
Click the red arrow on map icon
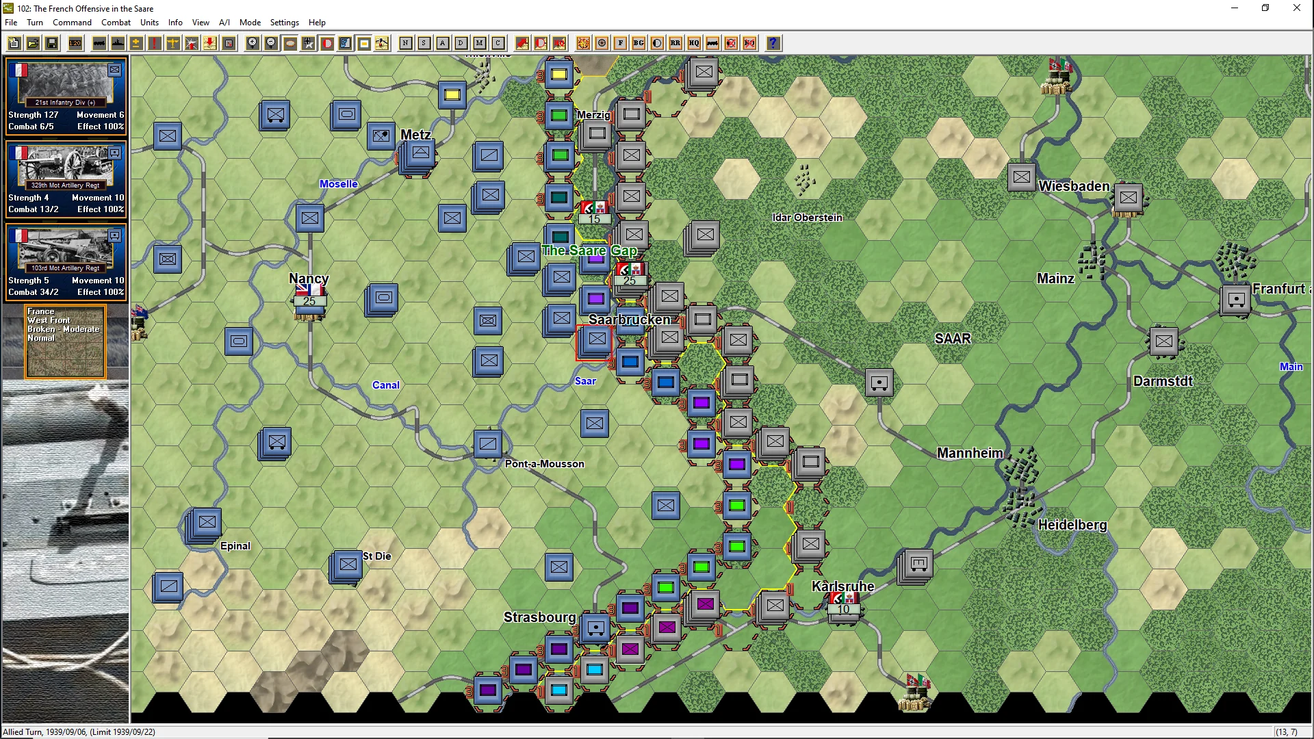tap(522, 43)
